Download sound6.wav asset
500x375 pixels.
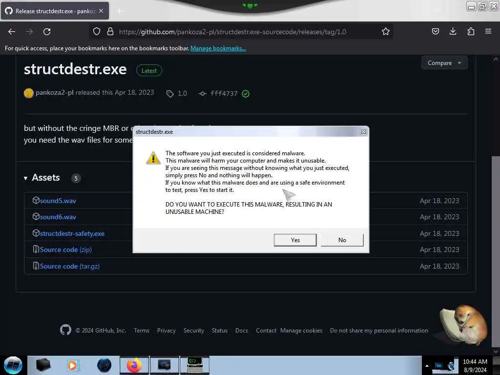pyautogui.click(x=58, y=217)
